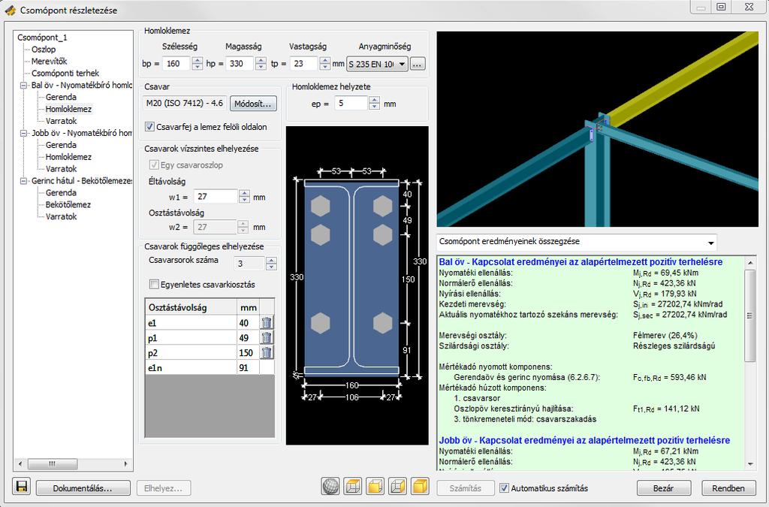
Task: Click the p1 value cell 49
Action: (x=248, y=338)
